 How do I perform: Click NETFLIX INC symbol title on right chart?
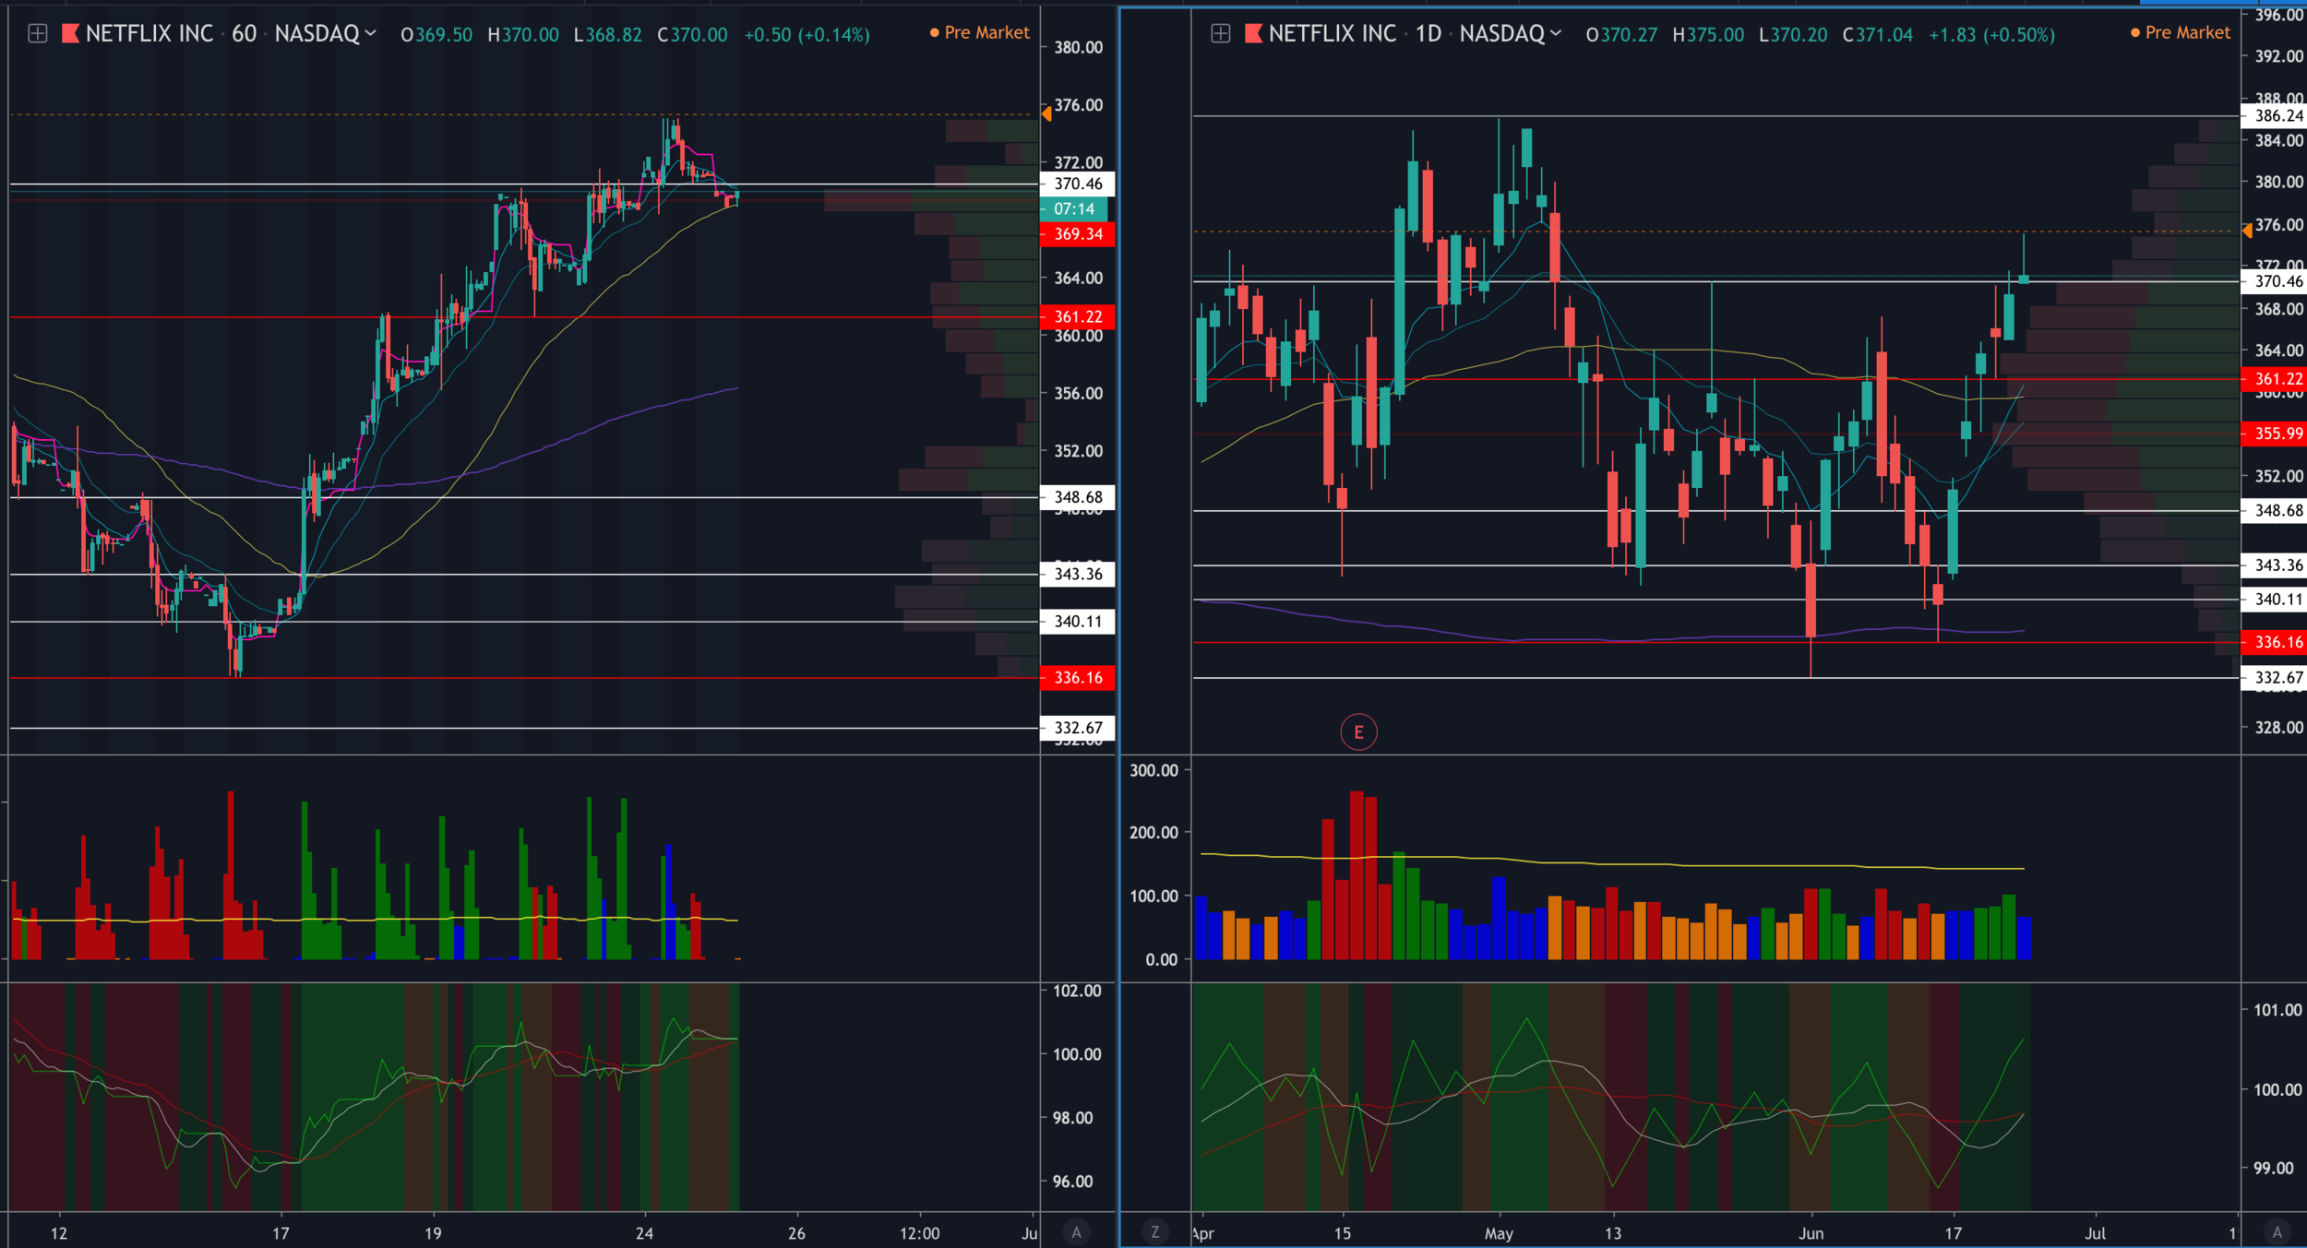pyautogui.click(x=1333, y=34)
